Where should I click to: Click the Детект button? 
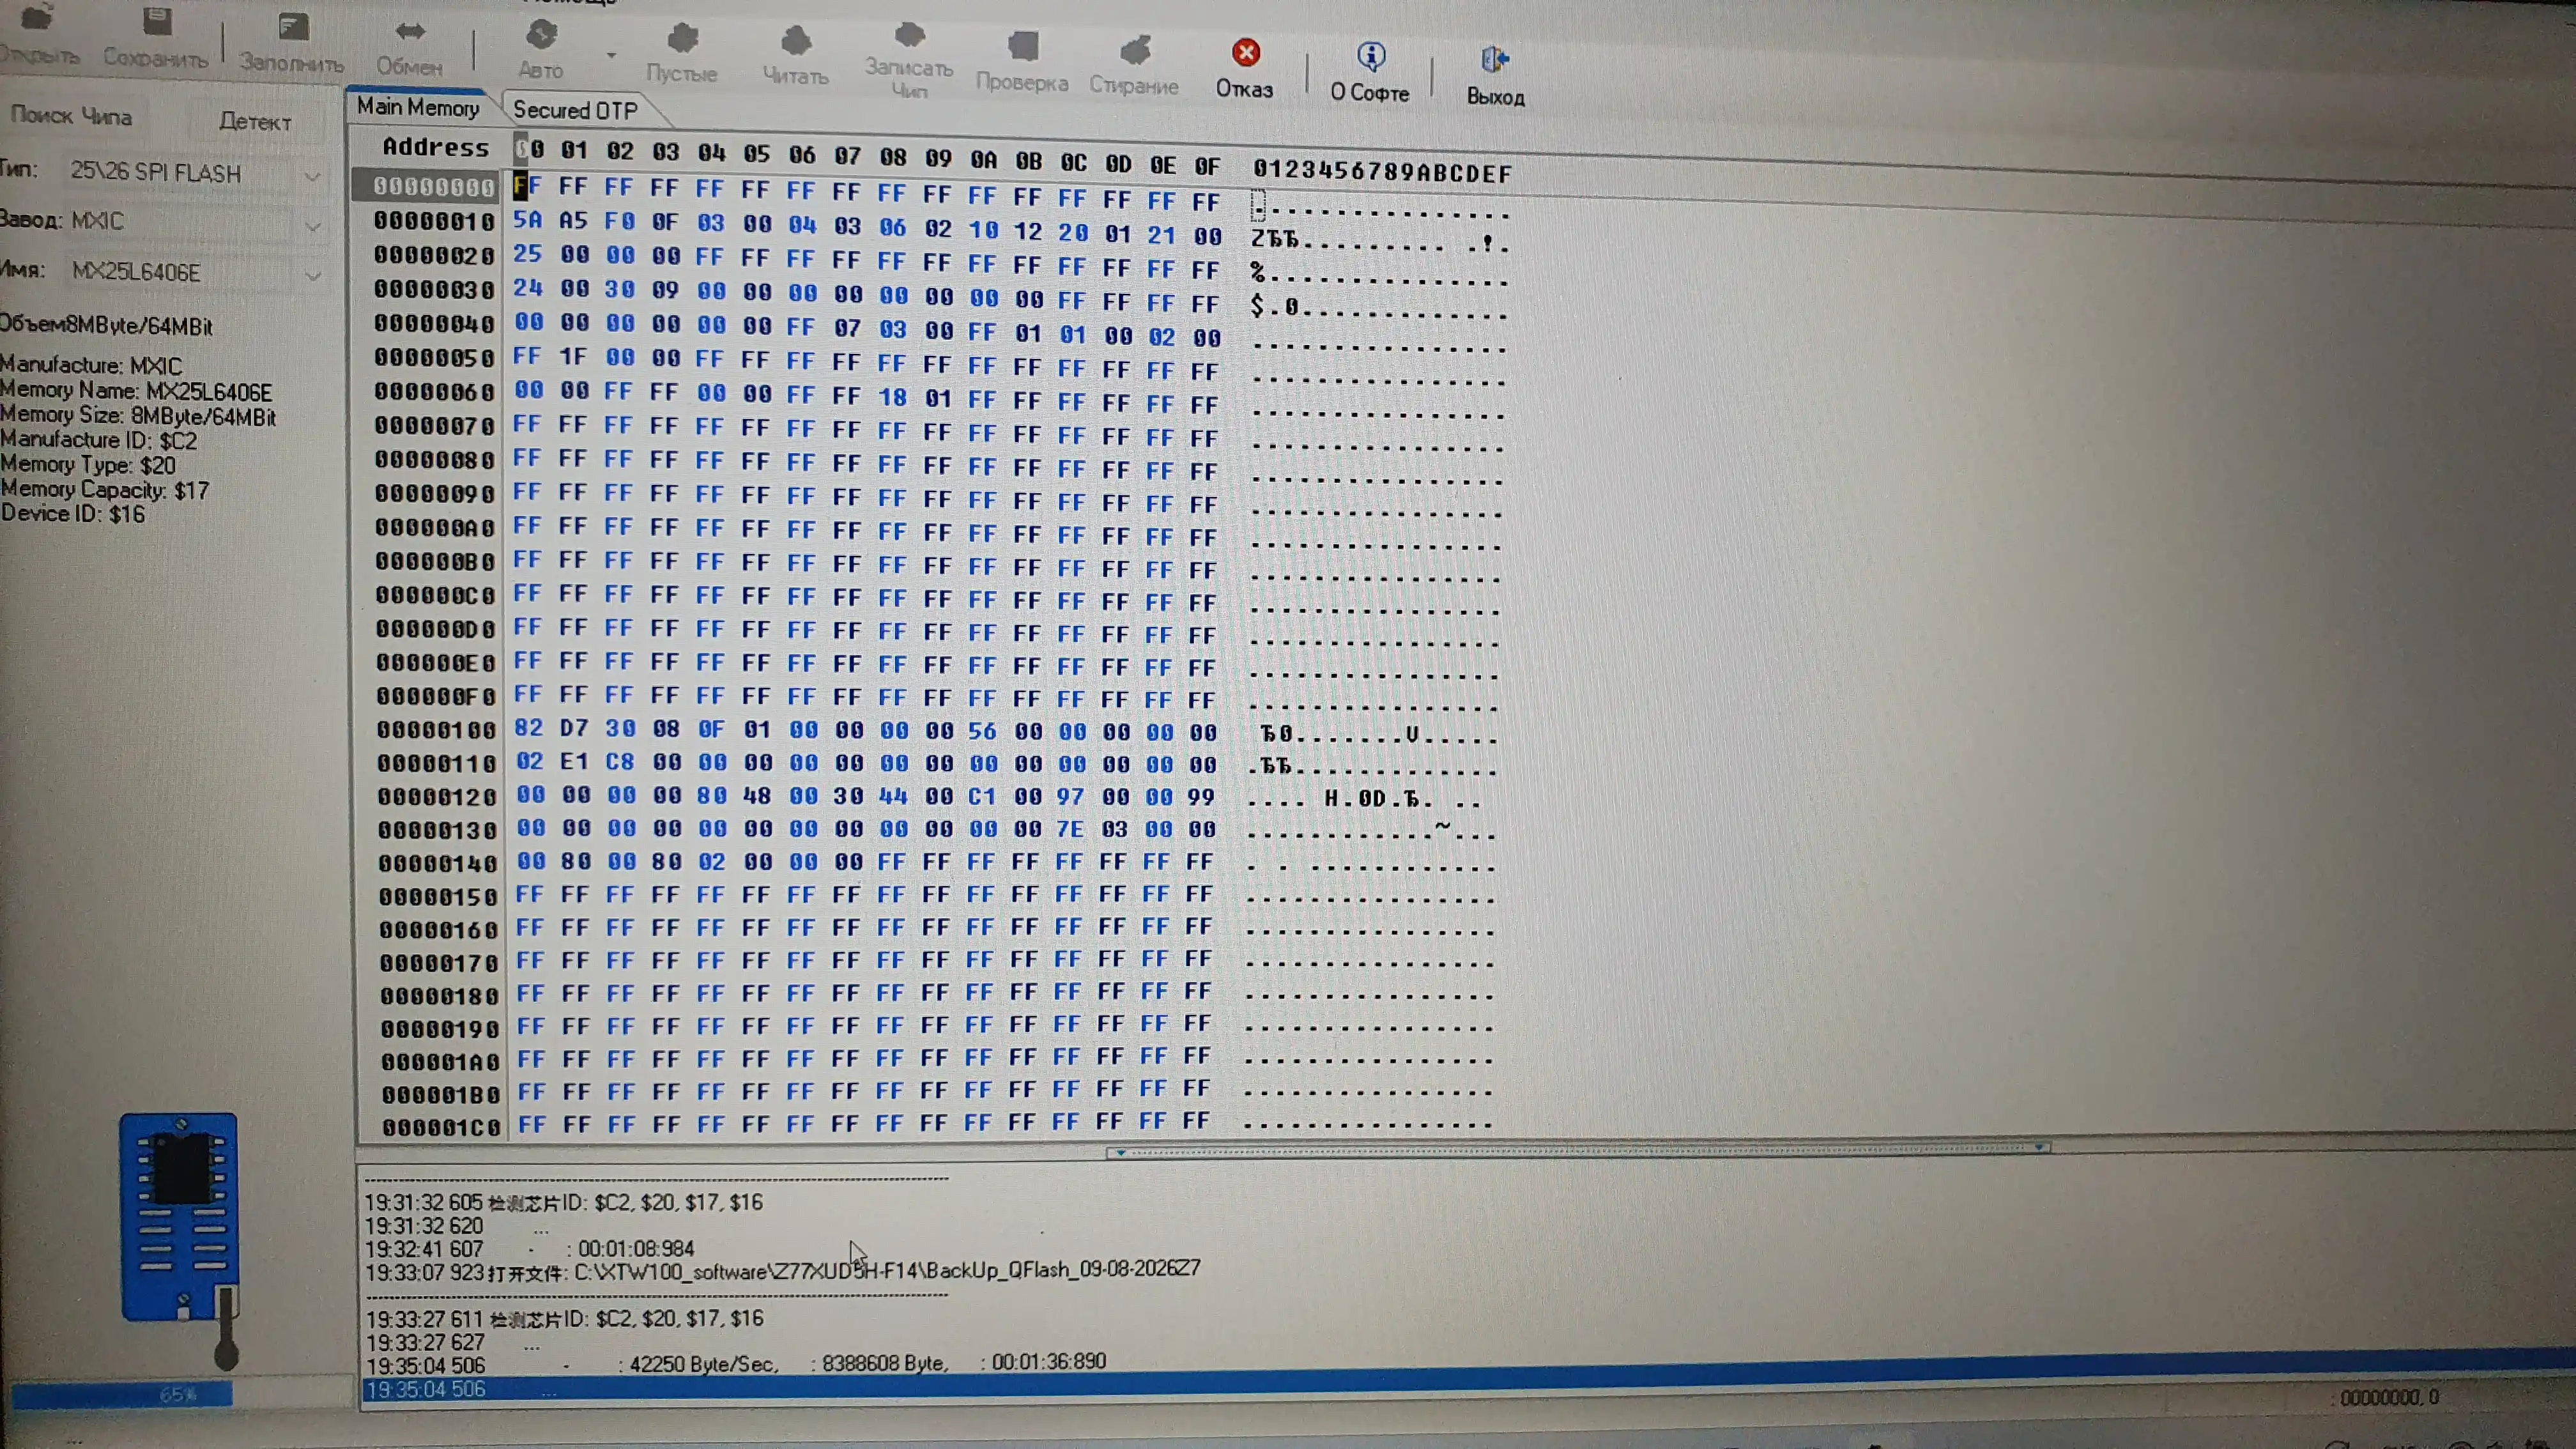coord(255,122)
